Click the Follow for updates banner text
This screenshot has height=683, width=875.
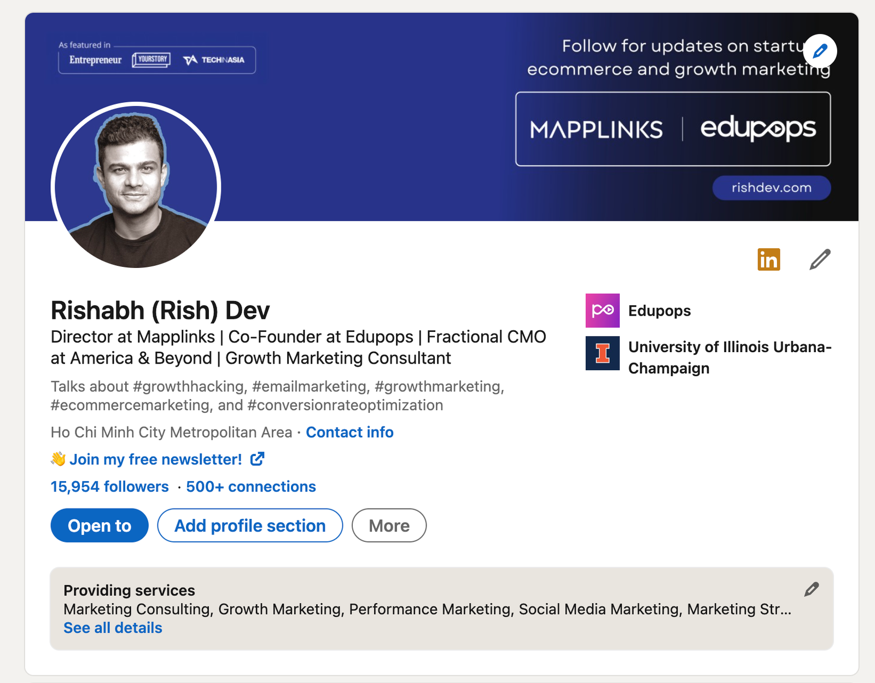(x=679, y=57)
